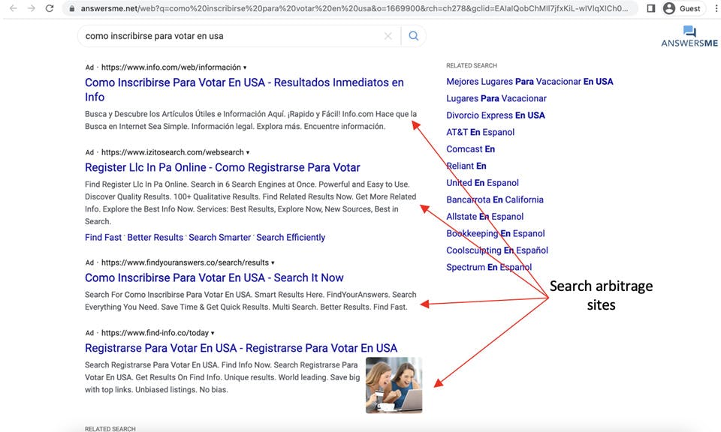
Task: Follow the 'Better Results' sitelink
Action: point(155,237)
